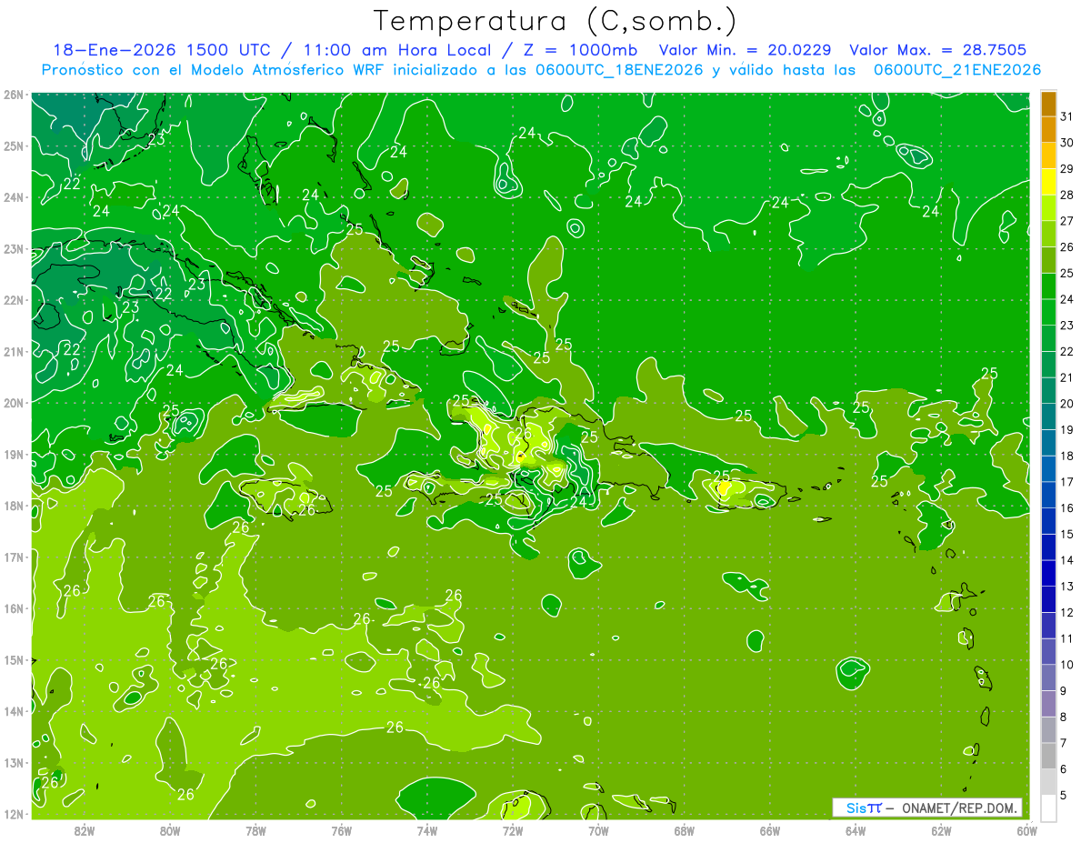Select the "Valor Max. = 28.7505" value

point(938,50)
